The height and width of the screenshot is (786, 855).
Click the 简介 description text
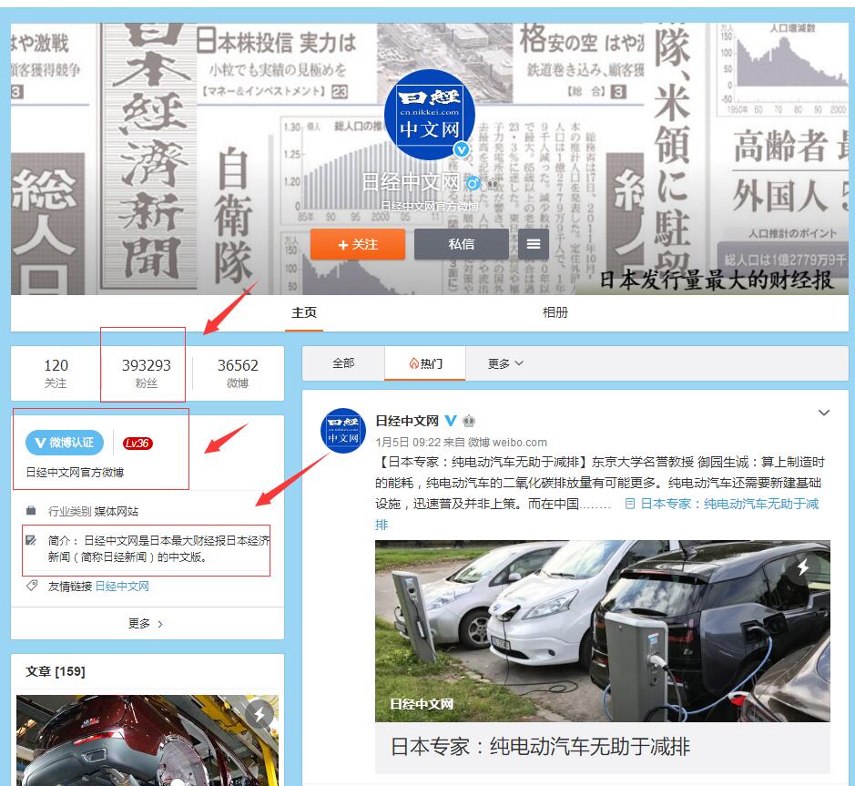pos(158,548)
